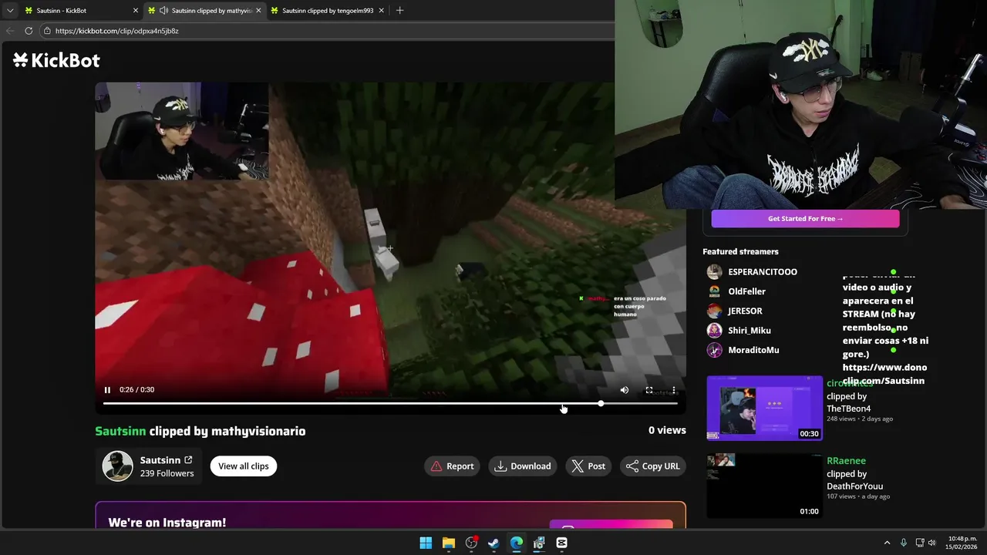The height and width of the screenshot is (555, 987).
Task: Open video player more options menu
Action: coord(673,390)
